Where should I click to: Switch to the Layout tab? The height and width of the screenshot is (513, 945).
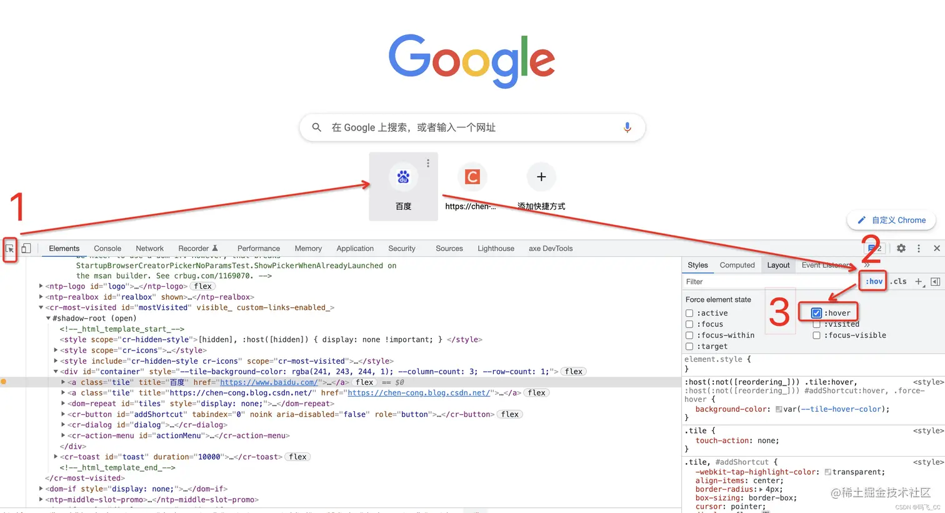click(x=778, y=265)
